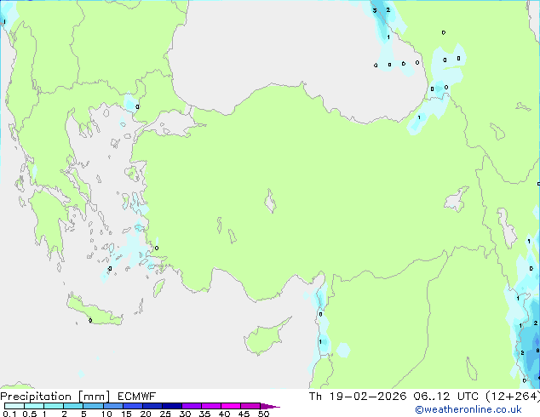The width and height of the screenshot is (540, 417).
Task: Click the legend value '0.5'
Action: point(30,414)
